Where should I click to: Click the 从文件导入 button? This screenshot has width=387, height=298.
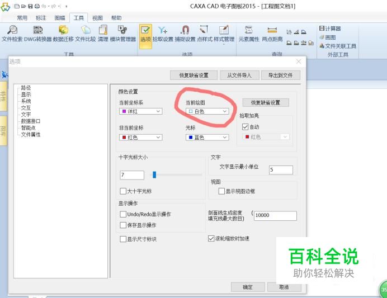tap(239, 75)
